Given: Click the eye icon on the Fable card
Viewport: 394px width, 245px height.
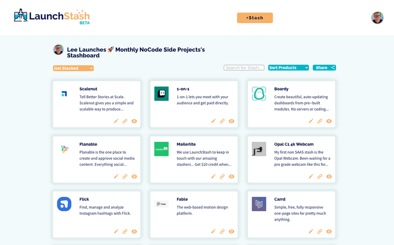Looking at the screenshot, I should point(231,231).
